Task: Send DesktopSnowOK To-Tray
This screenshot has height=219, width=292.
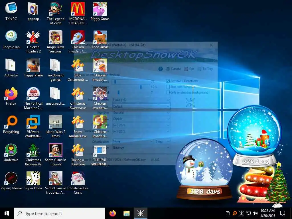Action: [205, 69]
